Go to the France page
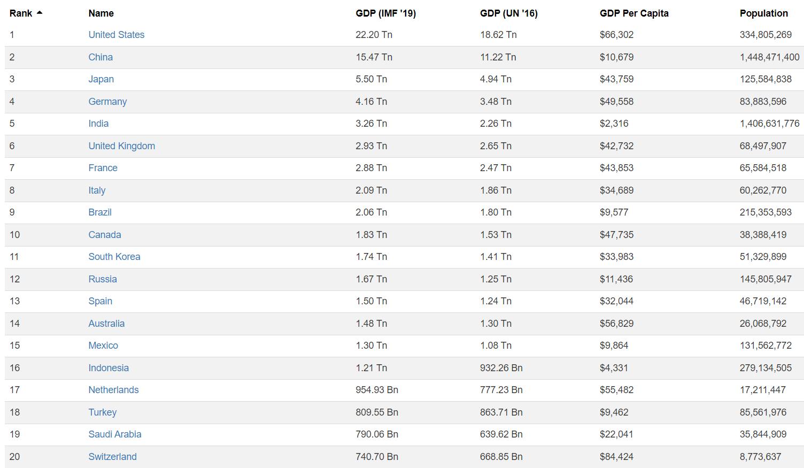Image resolution: width=804 pixels, height=468 pixels. click(103, 168)
